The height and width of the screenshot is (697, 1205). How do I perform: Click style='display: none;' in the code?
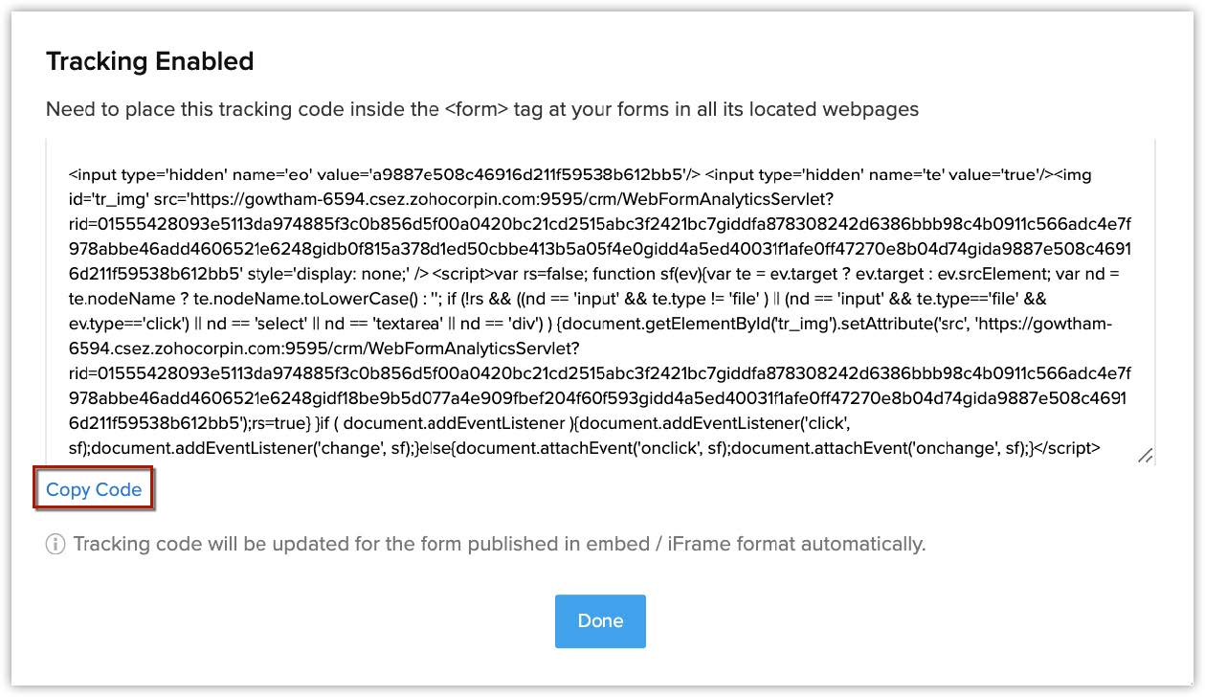[x=331, y=274]
